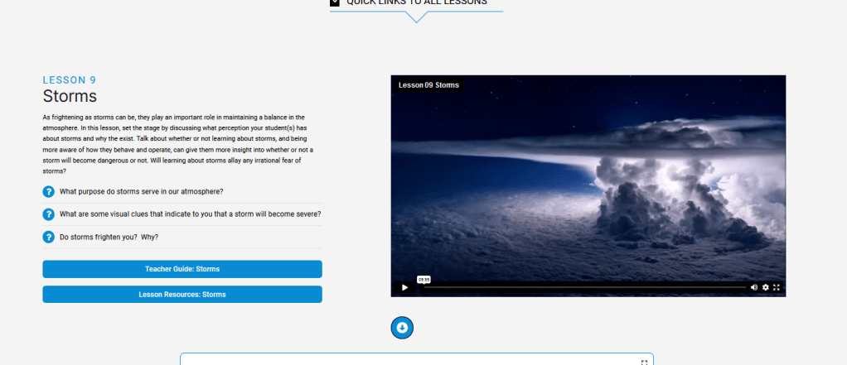Open Teacher Guide: Storms
The height and width of the screenshot is (365, 847).
[x=182, y=269]
